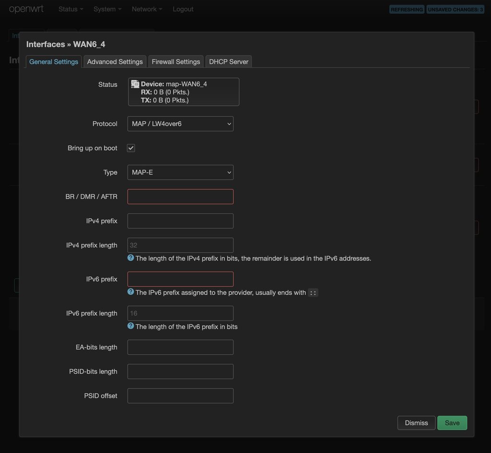Click the PSID offset input field

(180, 396)
